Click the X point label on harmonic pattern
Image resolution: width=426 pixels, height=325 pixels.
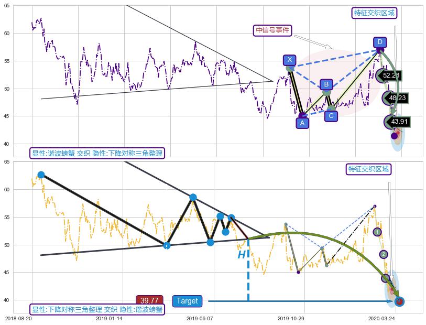[290, 60]
